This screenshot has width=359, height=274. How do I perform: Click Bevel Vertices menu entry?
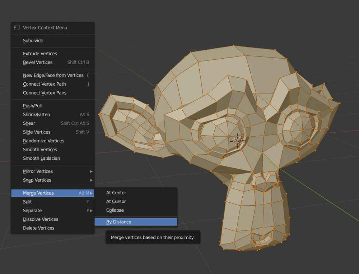coord(38,62)
